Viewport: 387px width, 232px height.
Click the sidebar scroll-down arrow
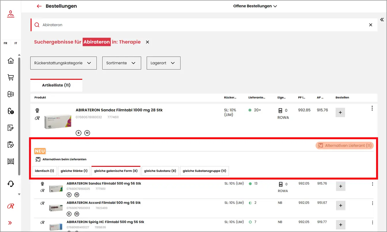[19, 194]
